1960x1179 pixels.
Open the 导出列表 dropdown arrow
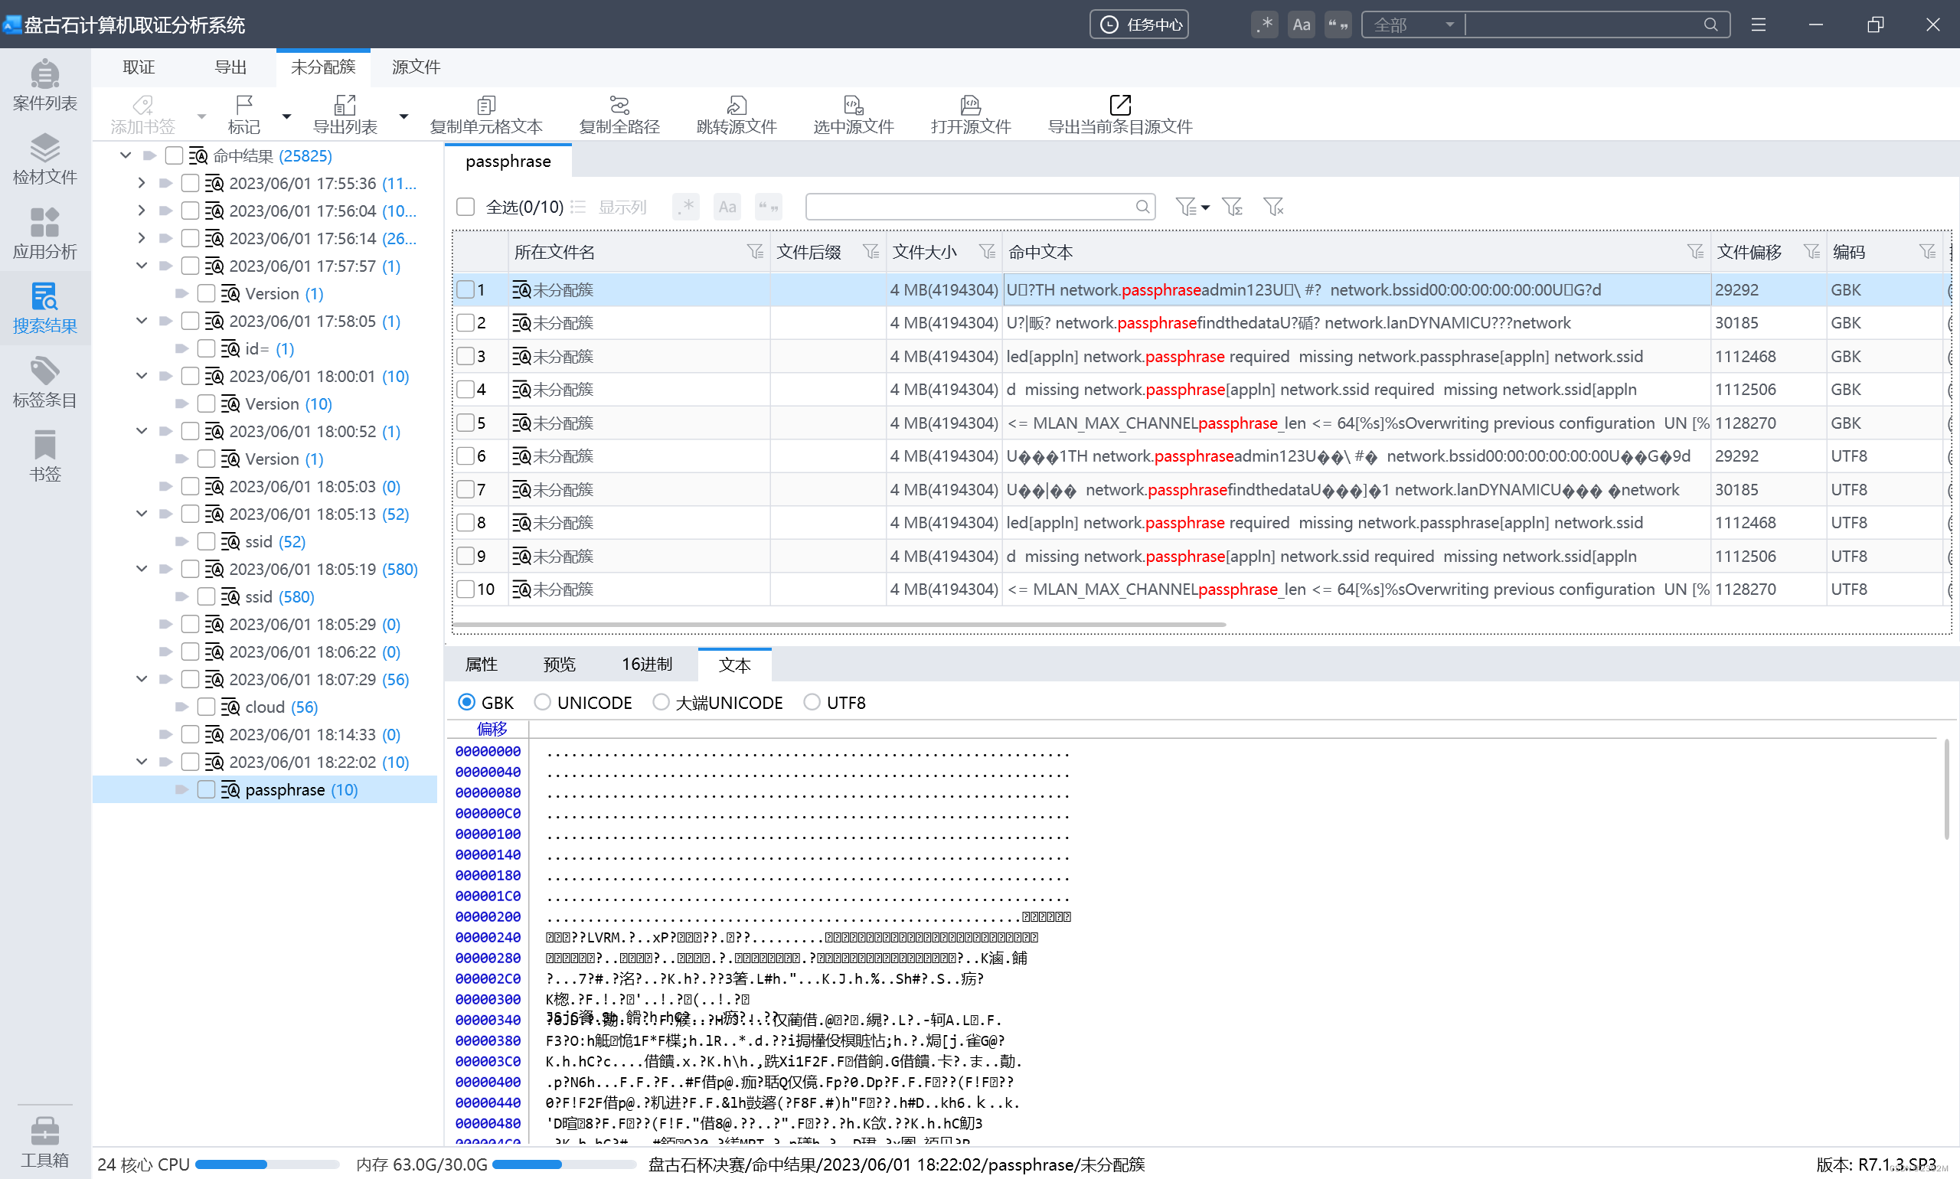(403, 116)
